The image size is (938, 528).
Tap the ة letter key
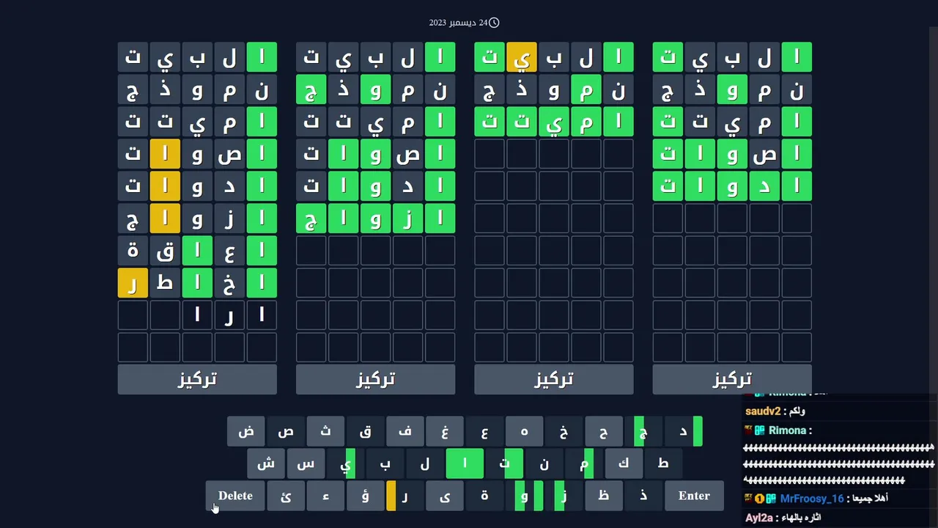click(x=484, y=496)
